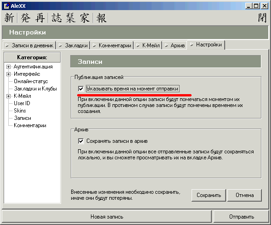This screenshot has width=271, height=225.
Task: Expand the Интерфейс tree node
Action: 8,74
